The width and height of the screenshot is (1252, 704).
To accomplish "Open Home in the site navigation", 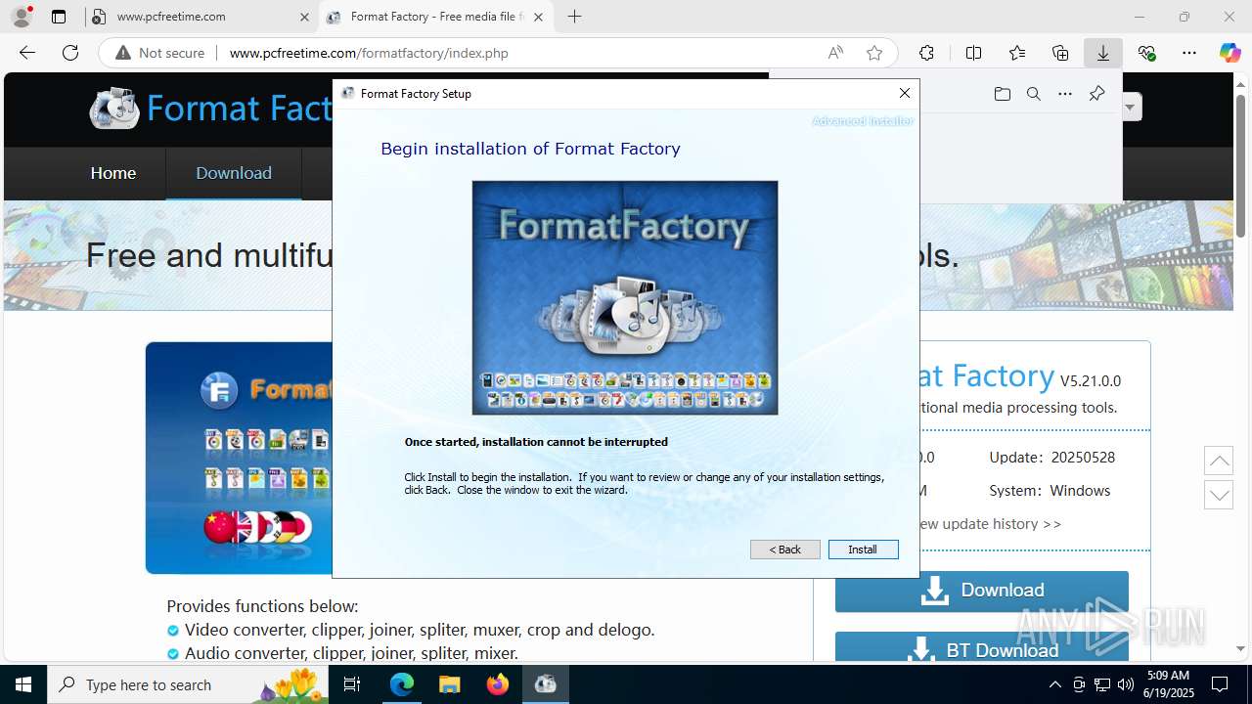I will click(113, 173).
